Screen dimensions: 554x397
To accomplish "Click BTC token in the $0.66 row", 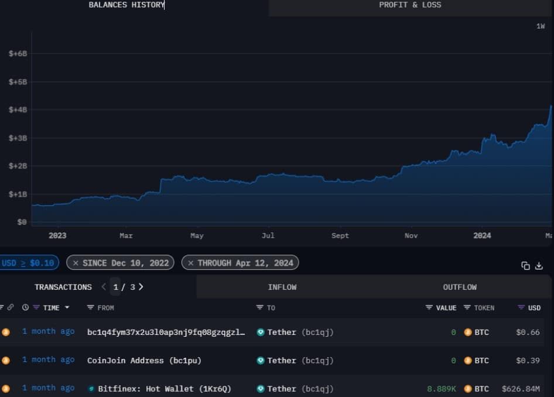I will point(477,333).
